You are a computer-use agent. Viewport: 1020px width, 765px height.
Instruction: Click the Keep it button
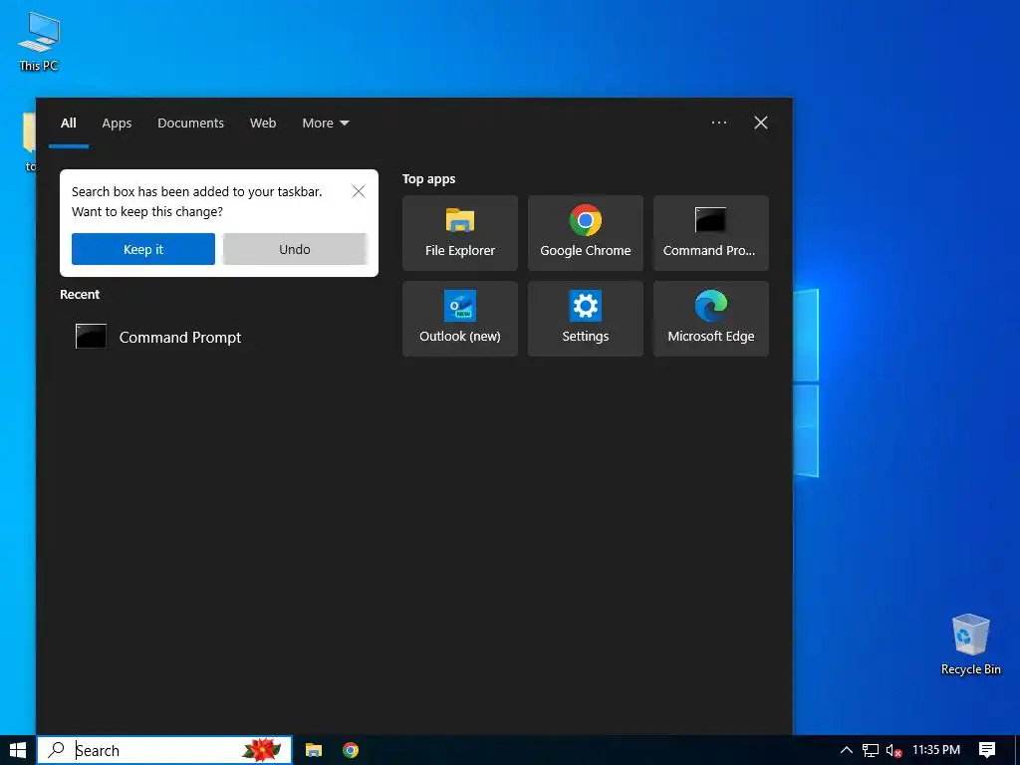[143, 249]
